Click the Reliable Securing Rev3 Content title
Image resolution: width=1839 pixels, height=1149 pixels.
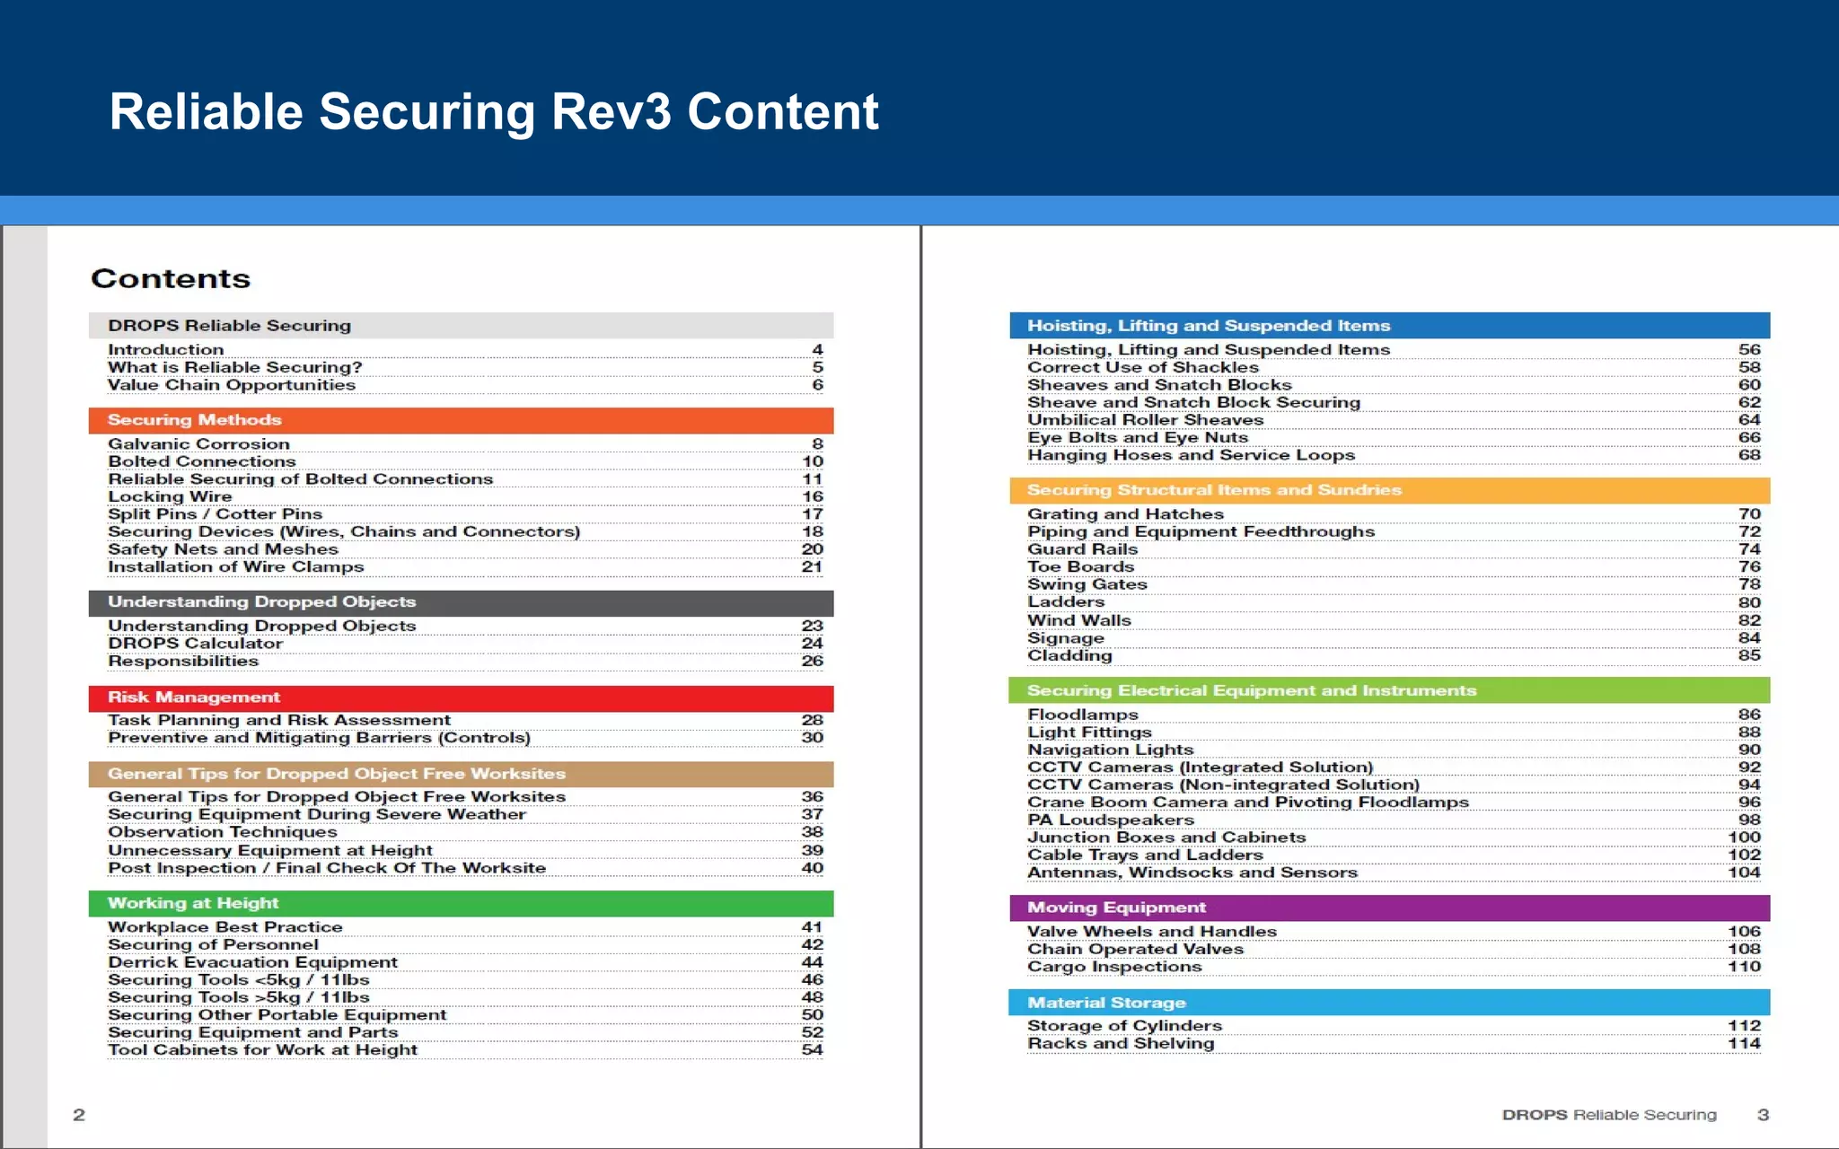pyautogui.click(x=493, y=111)
